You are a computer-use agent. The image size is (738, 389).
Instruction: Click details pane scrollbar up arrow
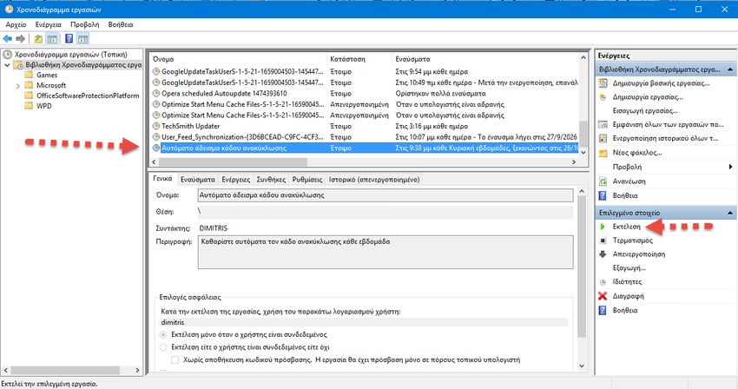(582, 192)
